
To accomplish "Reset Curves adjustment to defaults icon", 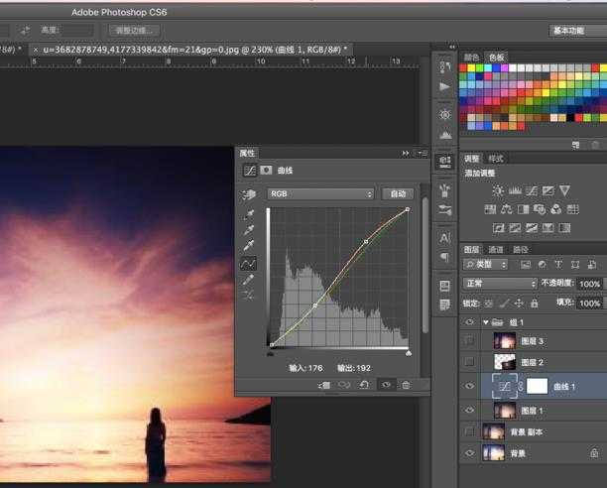I will coord(365,384).
